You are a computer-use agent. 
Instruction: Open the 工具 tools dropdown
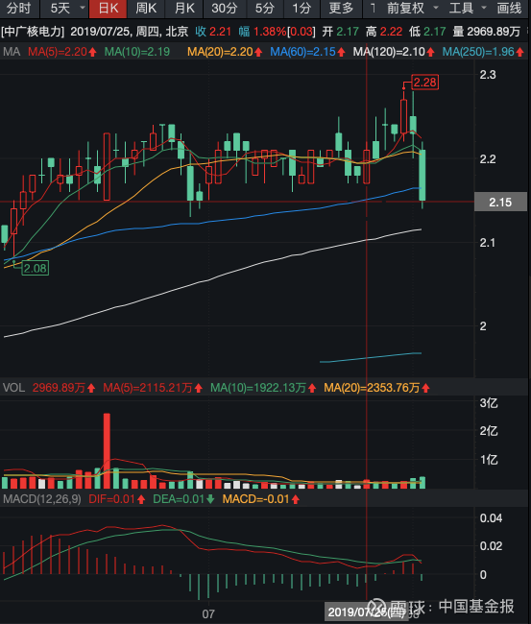(x=468, y=9)
